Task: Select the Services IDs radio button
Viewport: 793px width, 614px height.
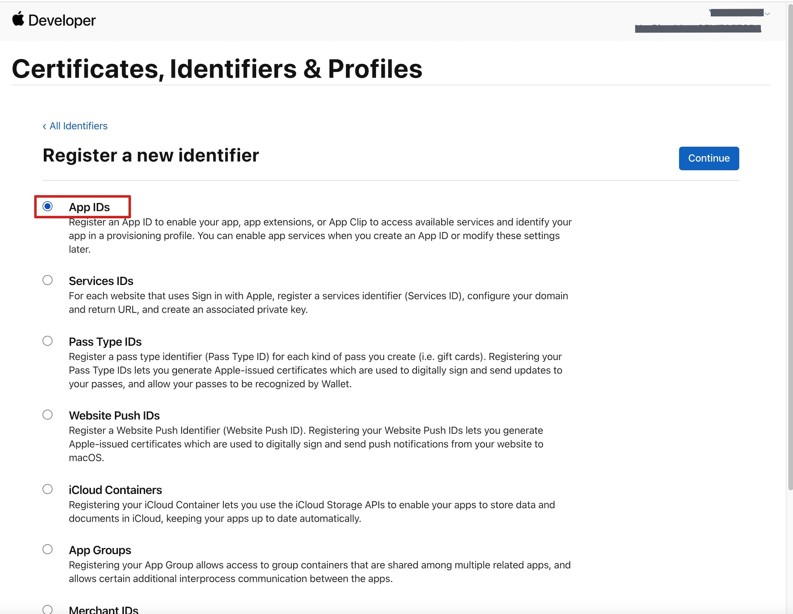Action: (47, 280)
